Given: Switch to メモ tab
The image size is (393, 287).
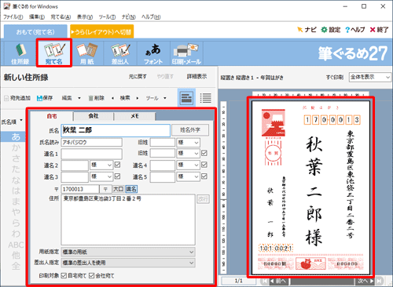Looking at the screenshot, I should click(x=134, y=116).
